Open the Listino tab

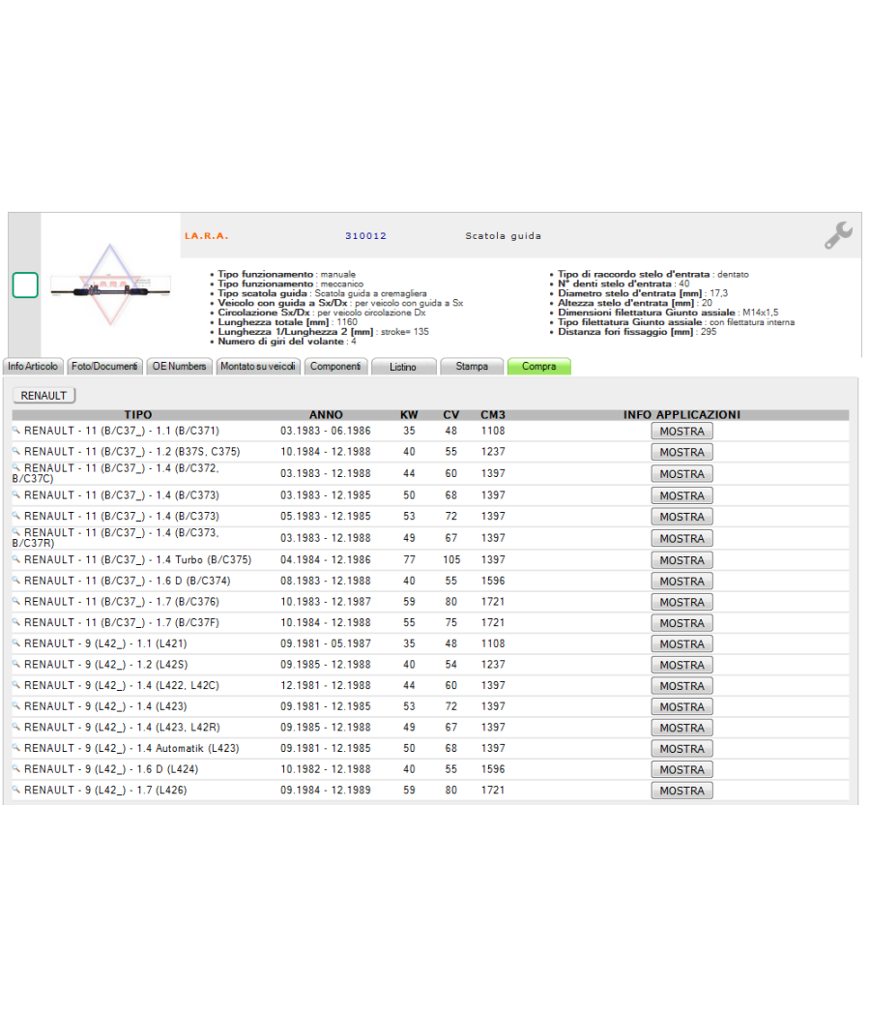403,367
